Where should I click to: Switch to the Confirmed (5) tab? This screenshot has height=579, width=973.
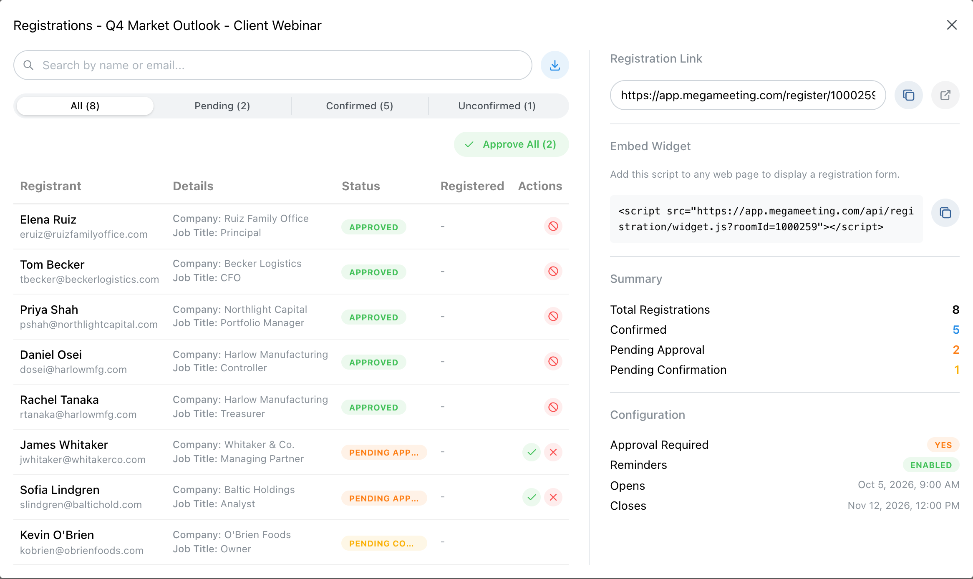point(360,106)
